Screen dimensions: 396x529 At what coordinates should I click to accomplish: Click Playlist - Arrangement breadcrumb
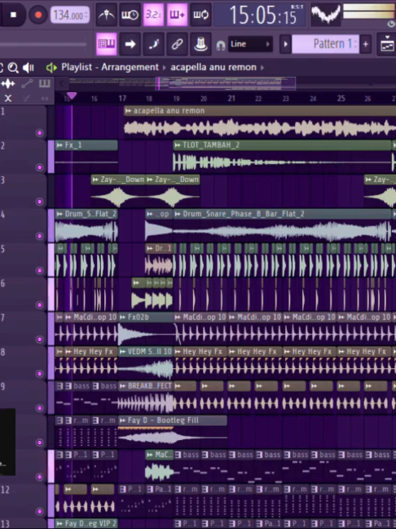110,67
